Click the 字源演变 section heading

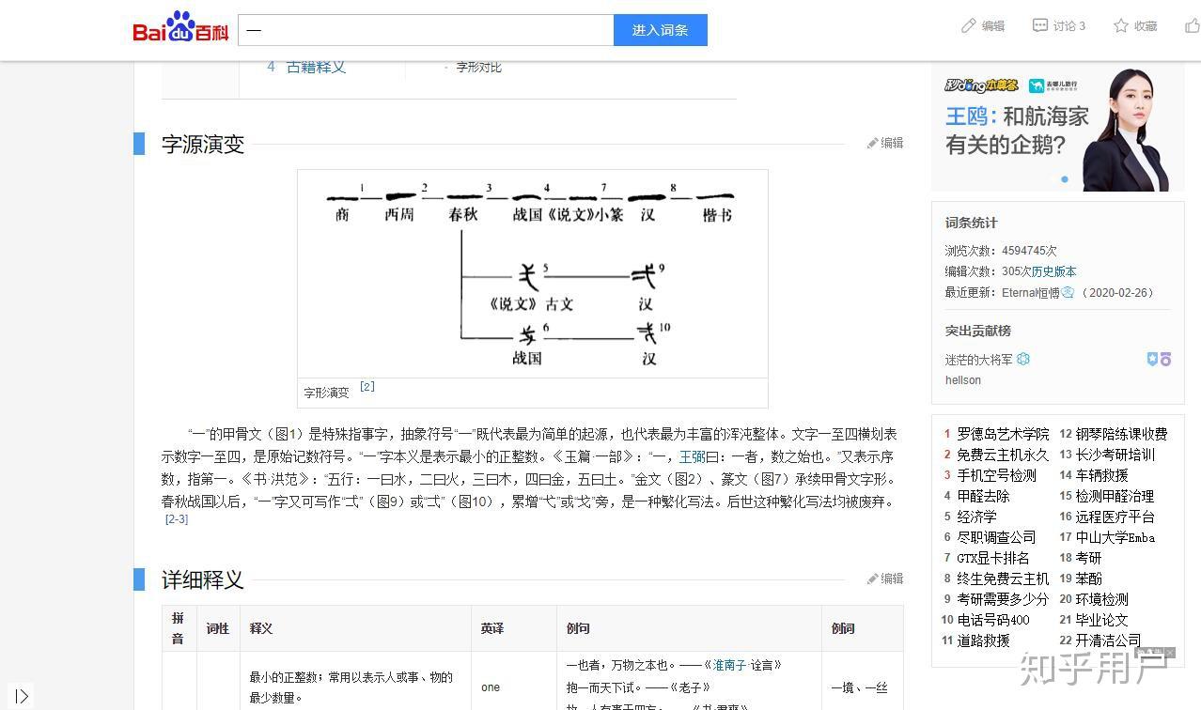coord(203,144)
